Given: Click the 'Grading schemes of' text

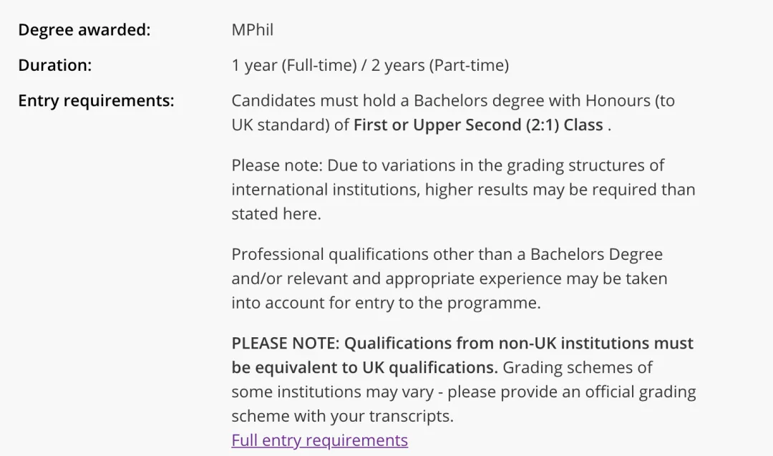Looking at the screenshot, I should click(578, 367).
